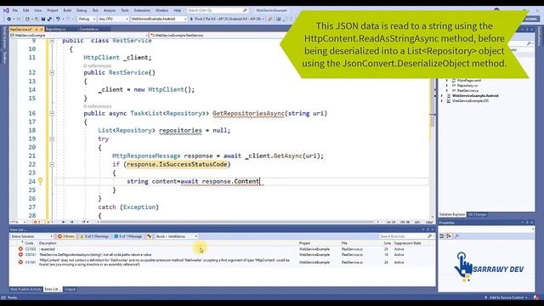
Task: Click the error indicator in editor bottom bar
Action: pyautogui.click(x=37, y=222)
